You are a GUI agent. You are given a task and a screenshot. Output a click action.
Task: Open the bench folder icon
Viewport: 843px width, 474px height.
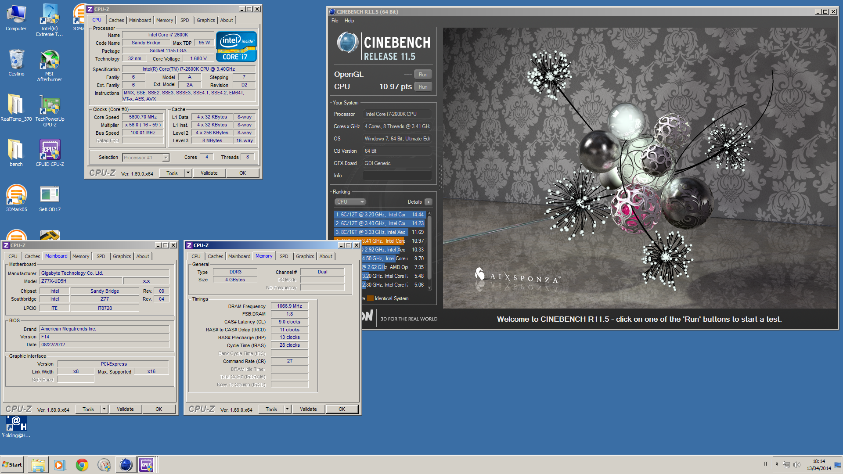pos(16,153)
